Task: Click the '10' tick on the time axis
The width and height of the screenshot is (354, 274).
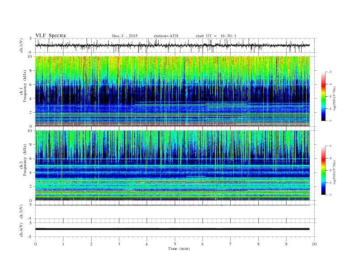Action: [x=314, y=244]
